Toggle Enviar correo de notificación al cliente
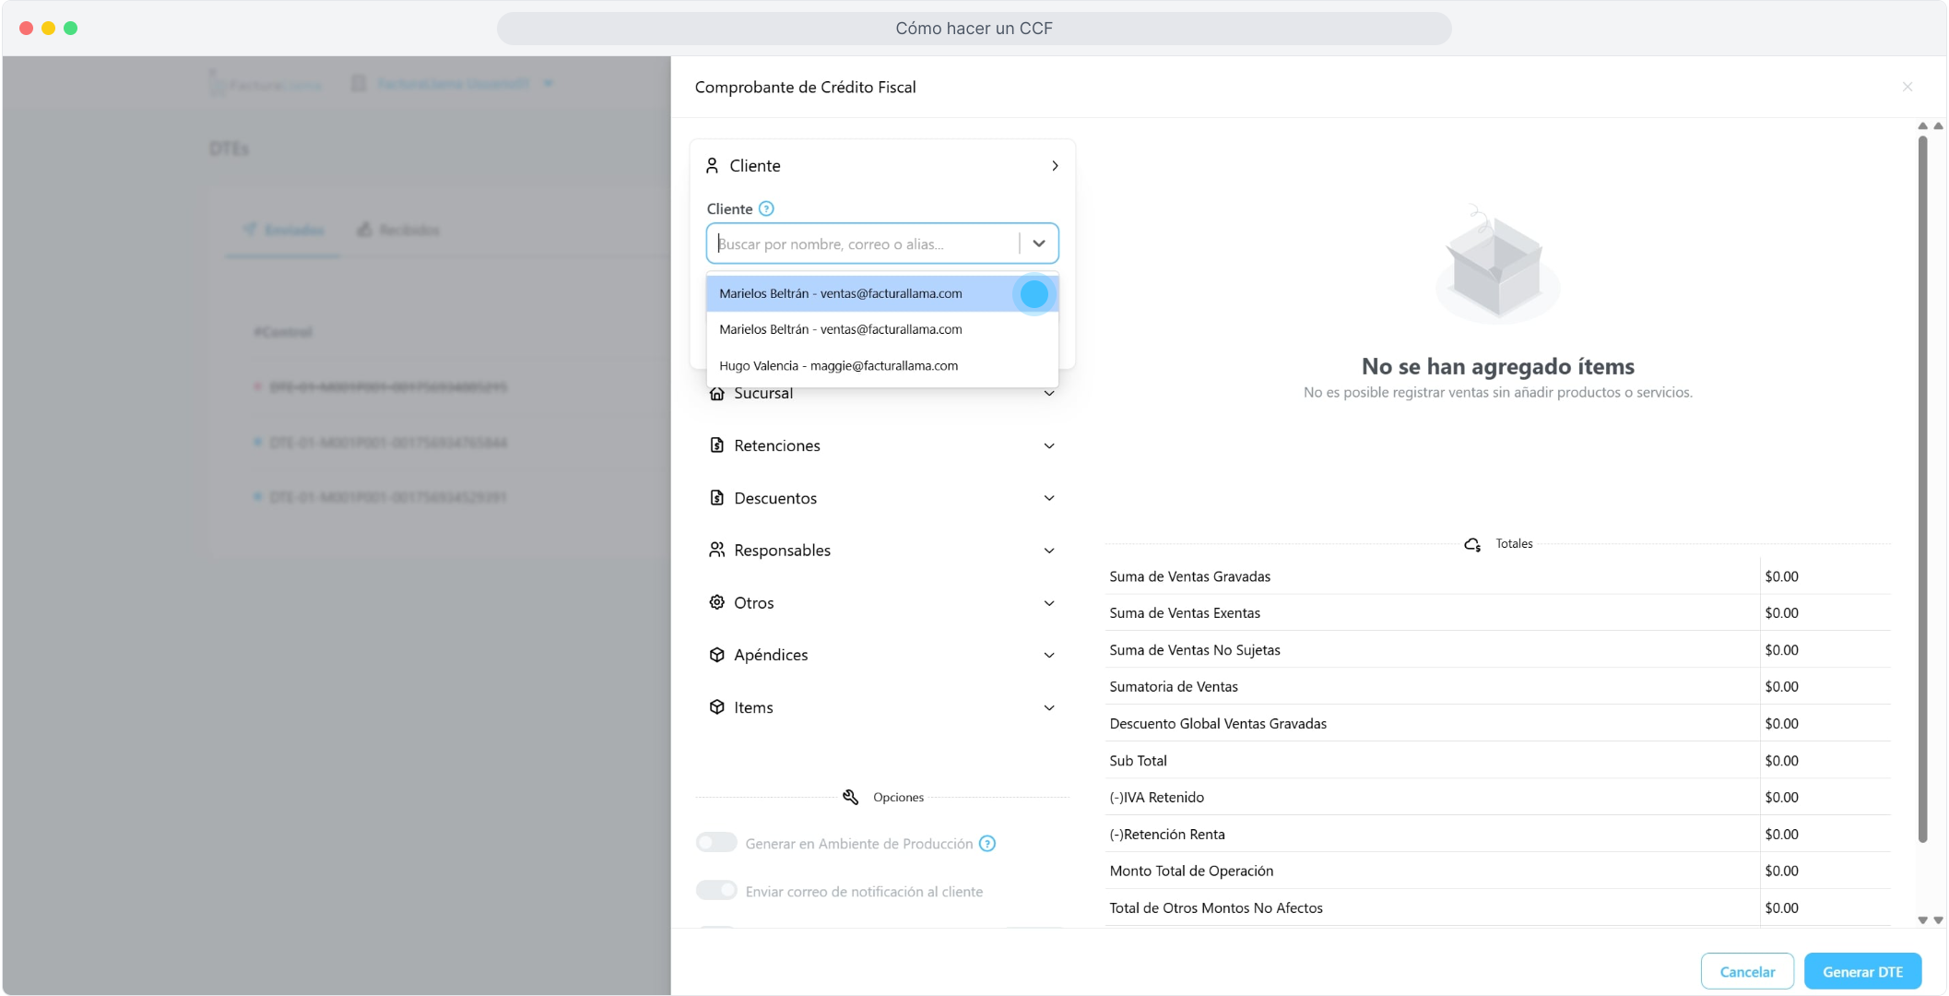The height and width of the screenshot is (996, 1949). 716,891
